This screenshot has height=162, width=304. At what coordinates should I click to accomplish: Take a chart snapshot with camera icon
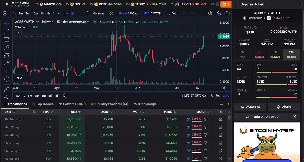point(227,13)
